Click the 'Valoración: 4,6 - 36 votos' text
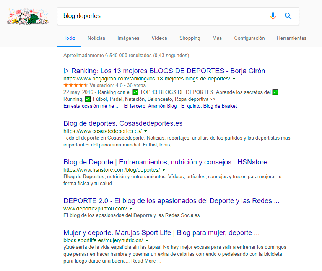 pyautogui.click(x=118, y=85)
